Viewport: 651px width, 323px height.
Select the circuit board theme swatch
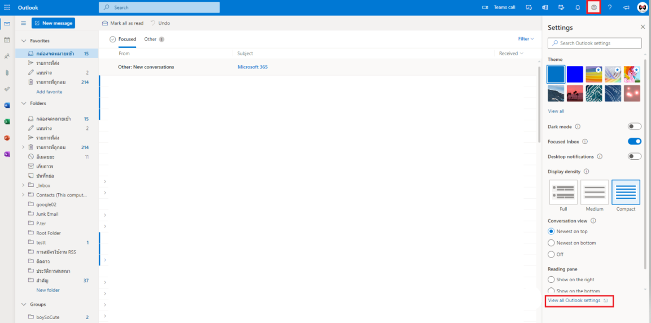(594, 93)
